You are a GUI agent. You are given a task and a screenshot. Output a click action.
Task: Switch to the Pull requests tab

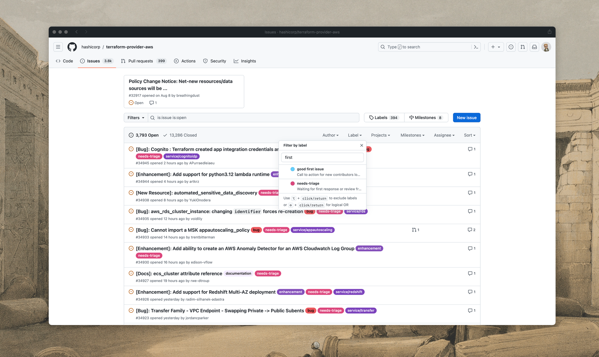pos(140,61)
